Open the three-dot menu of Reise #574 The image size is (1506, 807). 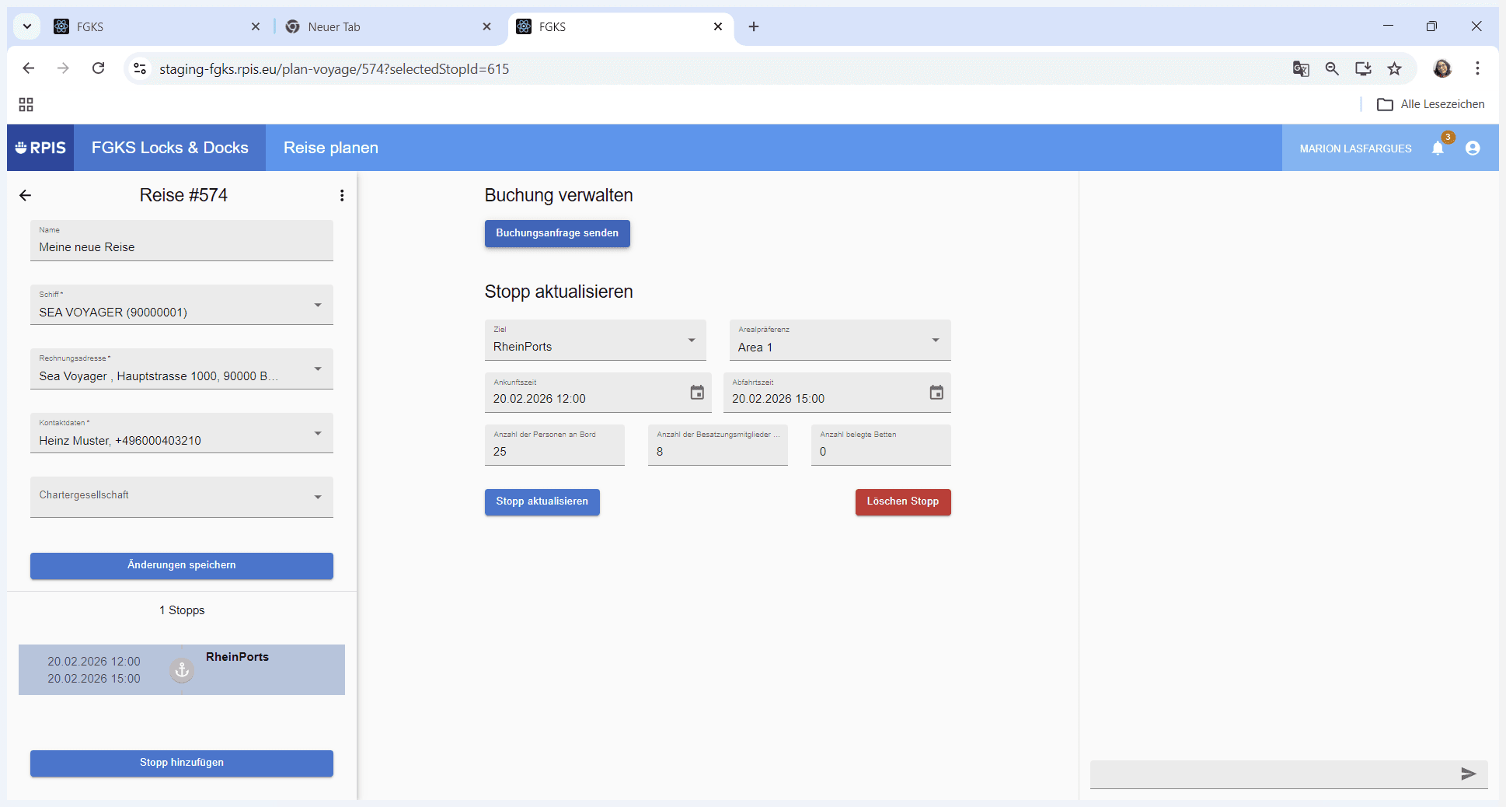pos(342,195)
